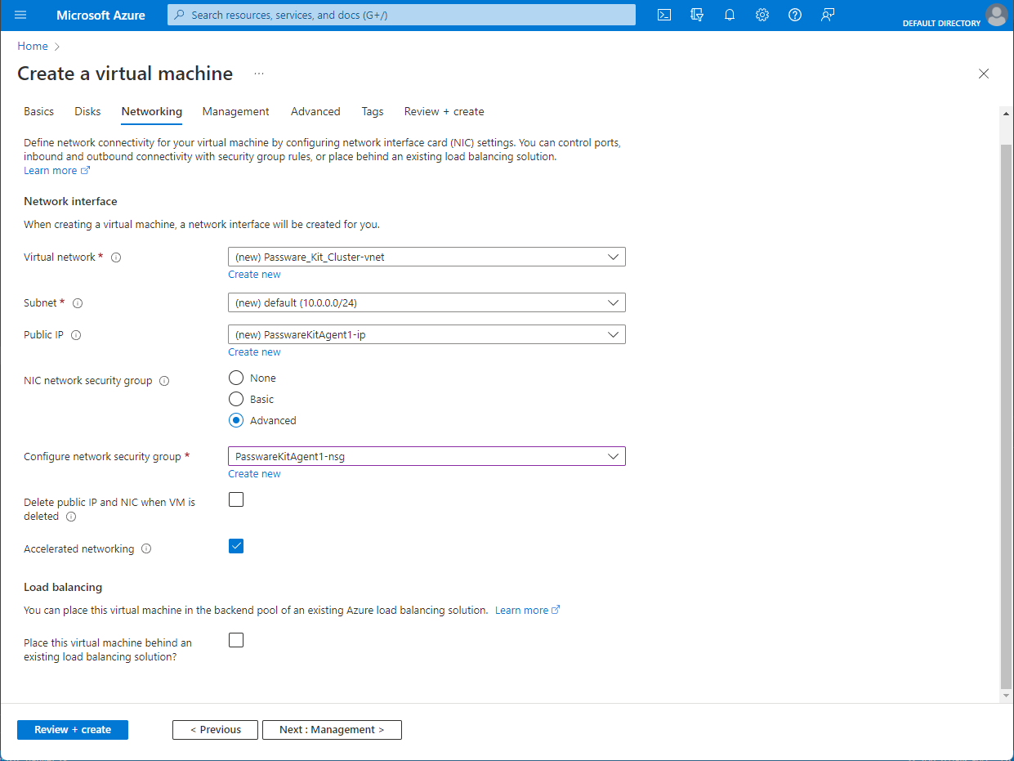Click the Network interface section heading

[x=70, y=202]
